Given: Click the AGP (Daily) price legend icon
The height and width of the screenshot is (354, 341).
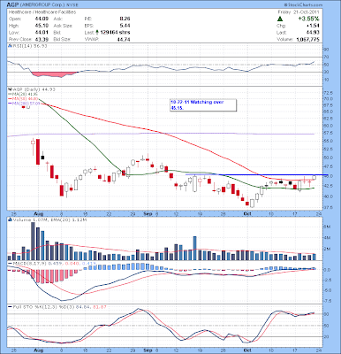Looking at the screenshot, I should [x=10, y=89].
